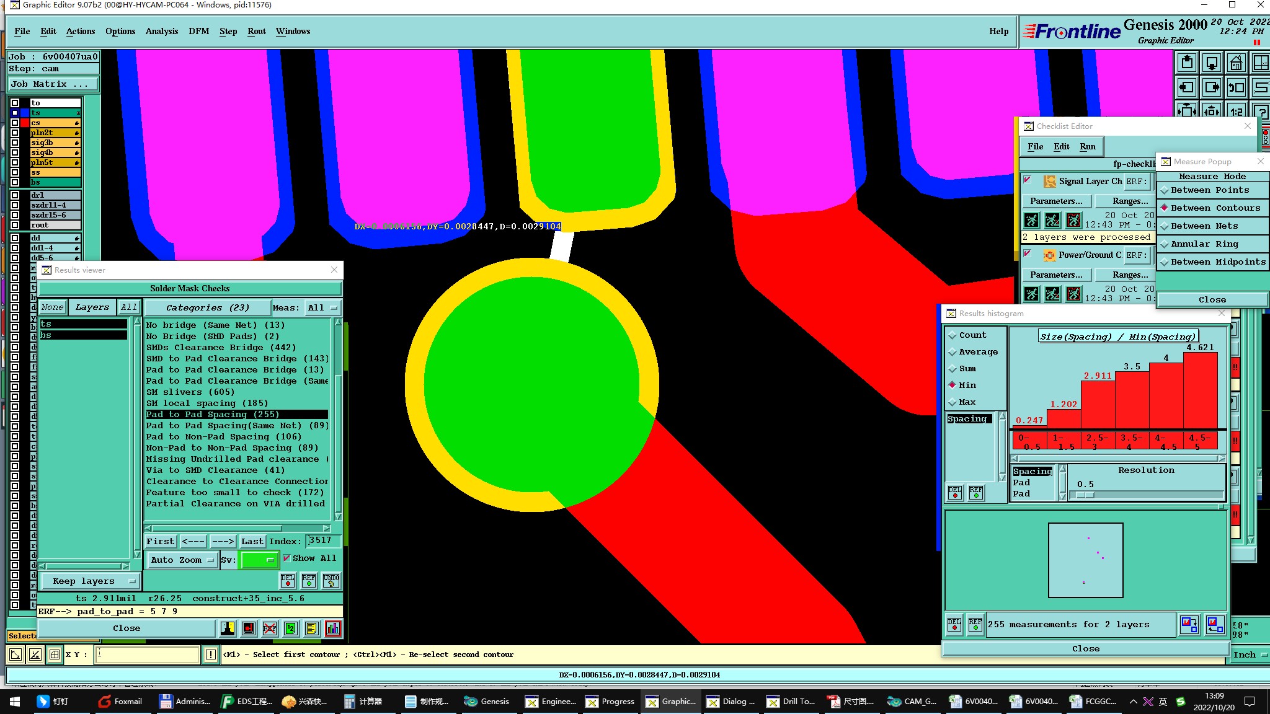Toggle the Signal Layer Checks checkbox
This screenshot has width=1270, height=714.
[1028, 180]
